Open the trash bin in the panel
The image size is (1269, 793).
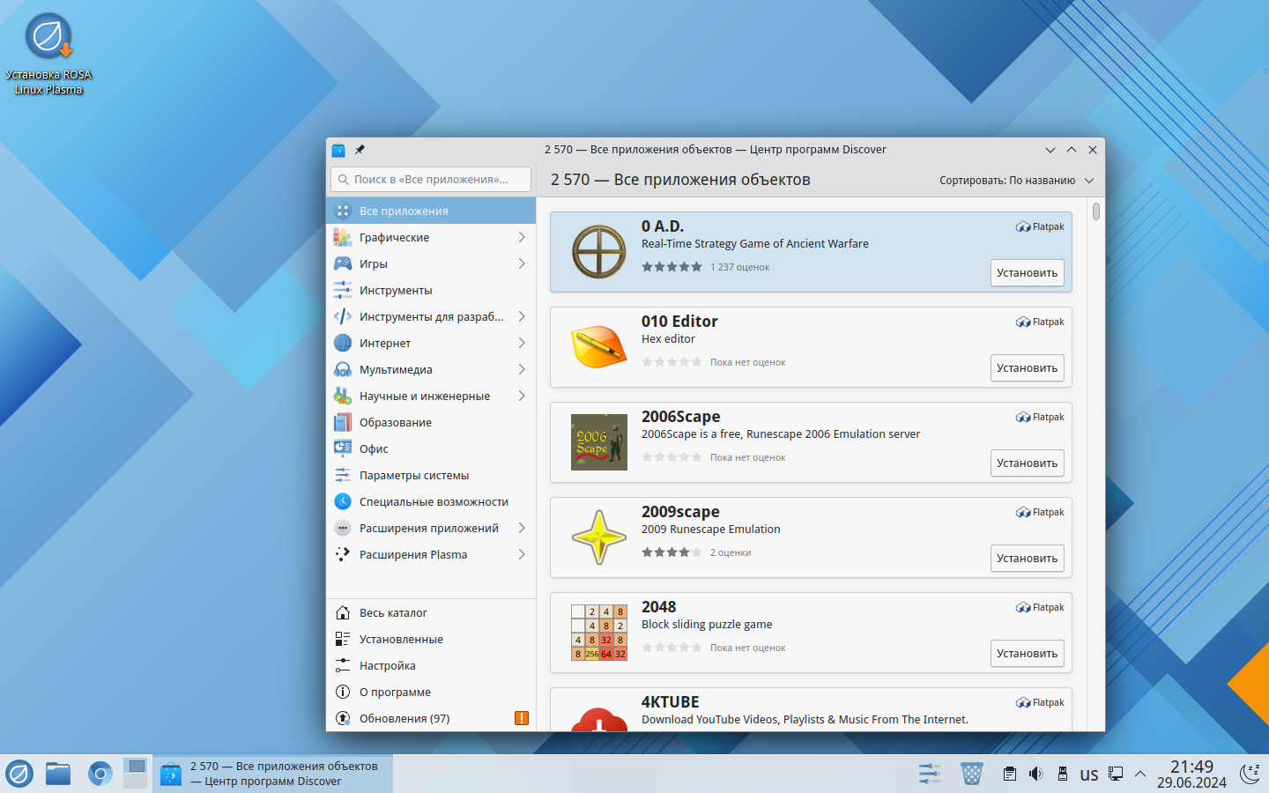coord(972,774)
